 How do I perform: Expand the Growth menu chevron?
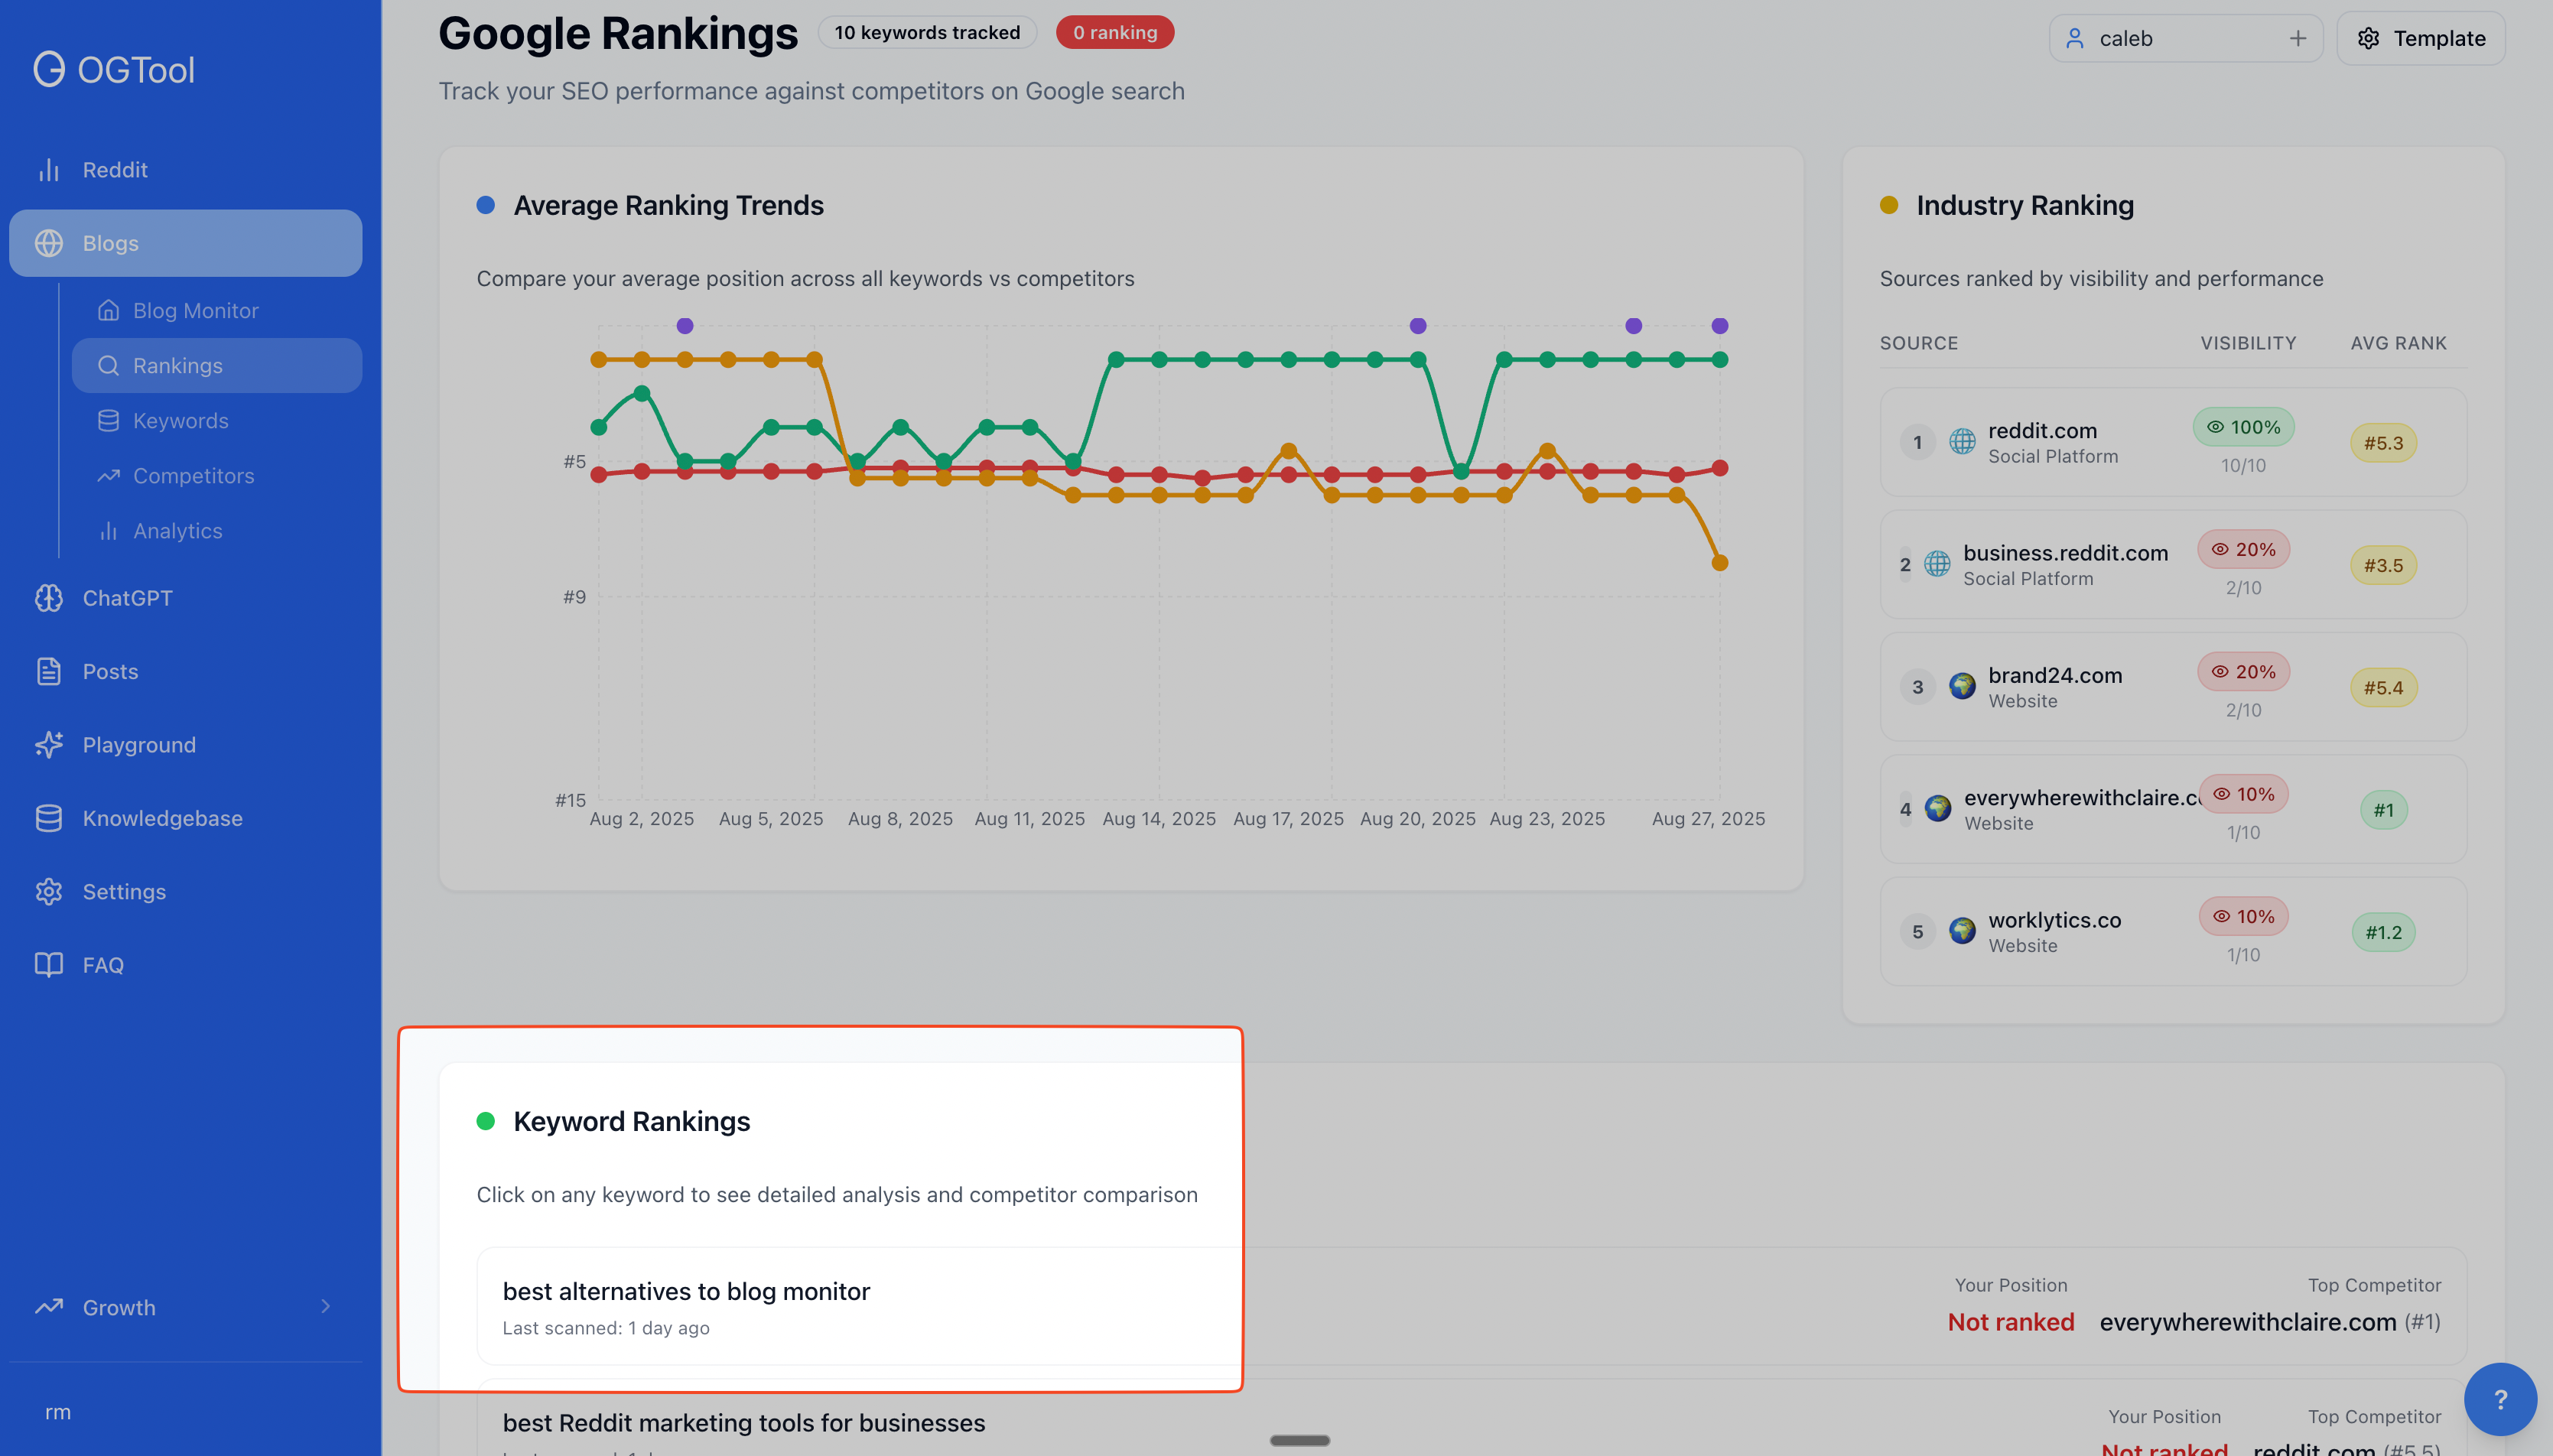326,1306
